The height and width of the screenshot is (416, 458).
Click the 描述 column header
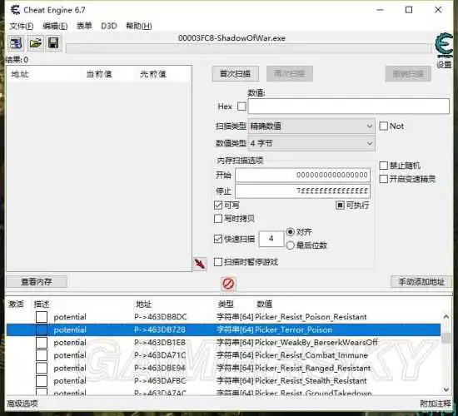point(41,305)
